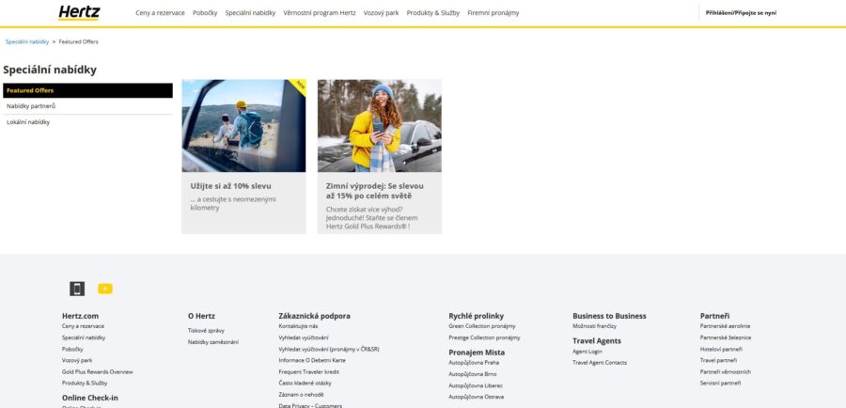The width and height of the screenshot is (846, 408).
Task: Click Zimní výprodej offer title
Action: (375, 191)
